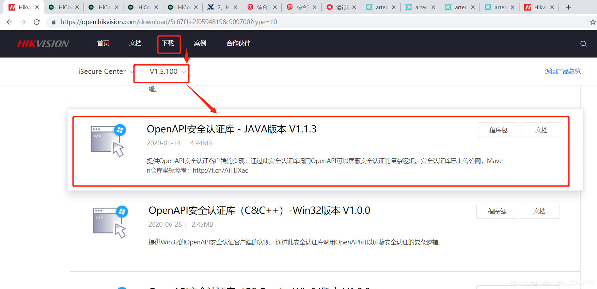Viewport: 597px width, 289px height.
Task: Expand the iSecure Center product dropdown
Action: pos(106,71)
